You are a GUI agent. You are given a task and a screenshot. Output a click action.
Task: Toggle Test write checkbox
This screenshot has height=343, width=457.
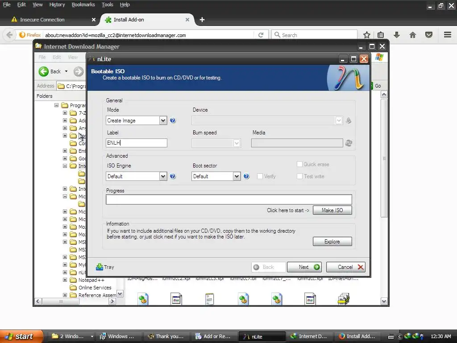click(x=299, y=176)
